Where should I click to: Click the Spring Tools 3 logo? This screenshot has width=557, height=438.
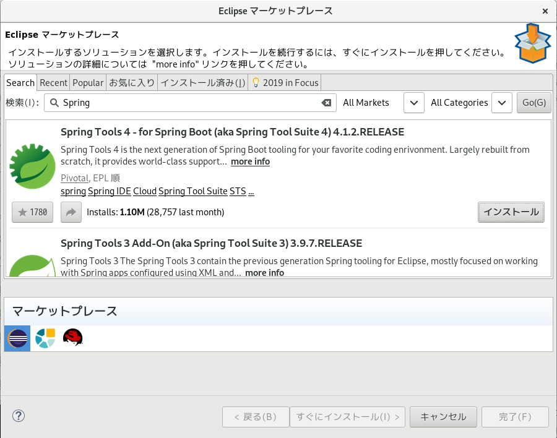[32, 265]
